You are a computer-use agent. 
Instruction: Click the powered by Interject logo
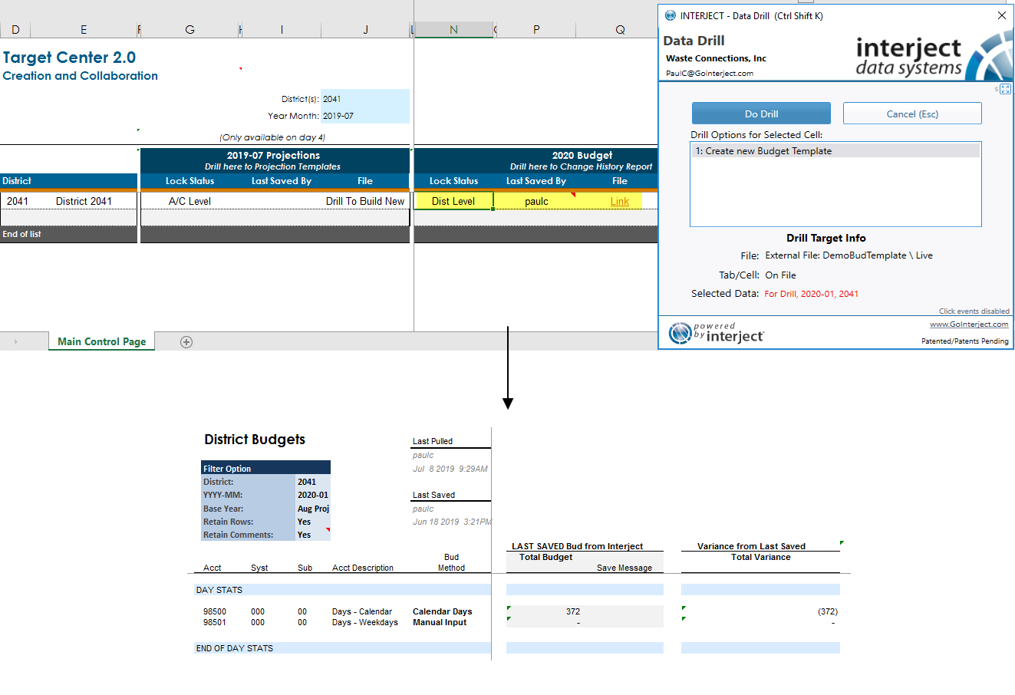pos(716,333)
